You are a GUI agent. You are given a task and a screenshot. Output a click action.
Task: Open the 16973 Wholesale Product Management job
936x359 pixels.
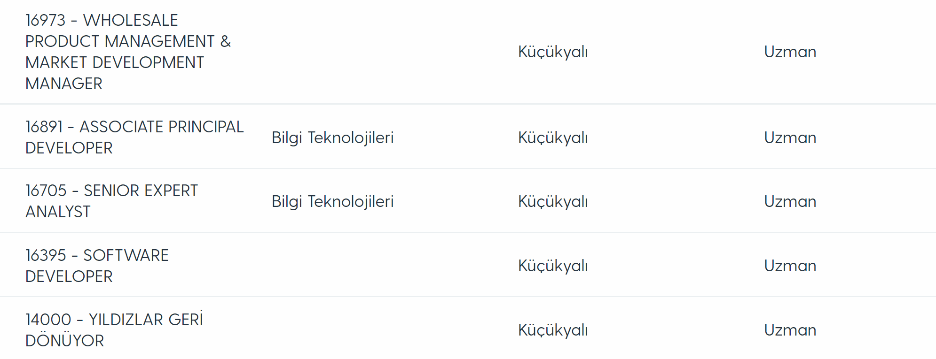pos(128,52)
